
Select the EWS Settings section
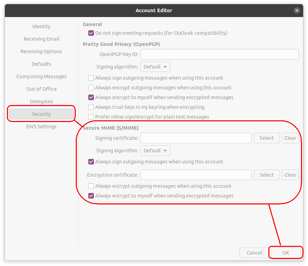click(41, 127)
